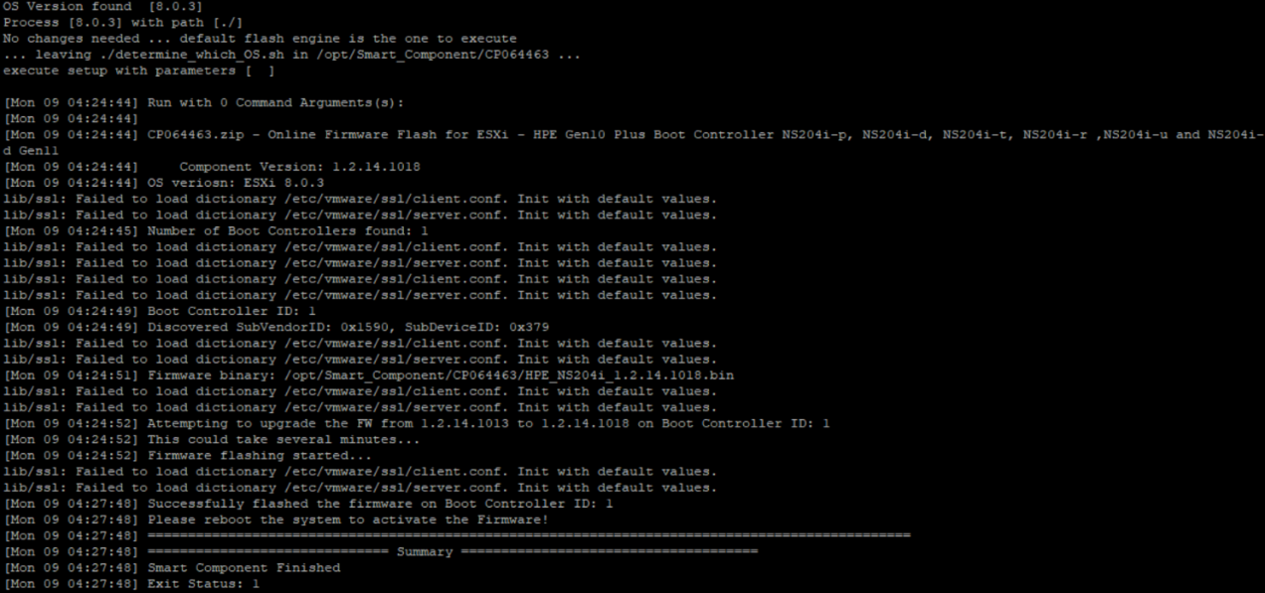Click the "Run with 0 Command Arguments(s)" text

click(275, 102)
